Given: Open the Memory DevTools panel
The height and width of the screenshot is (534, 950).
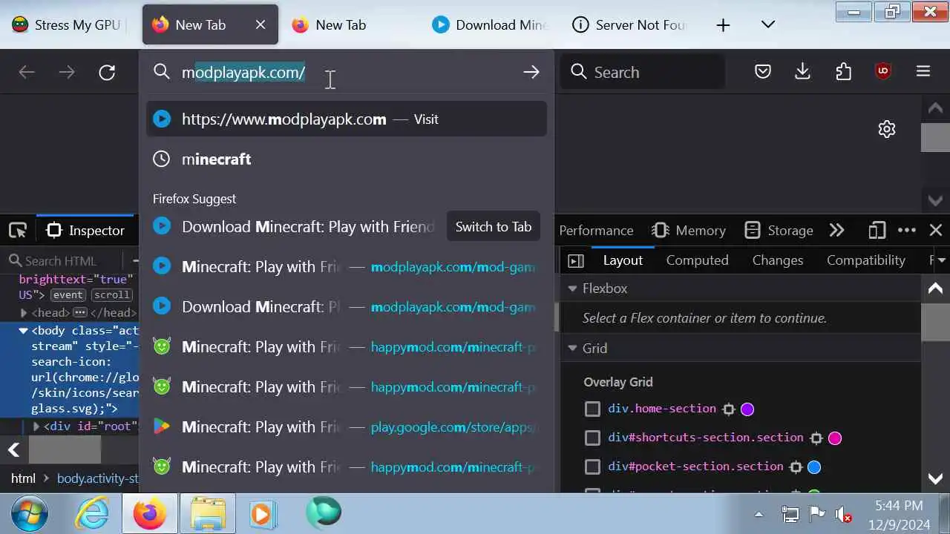Looking at the screenshot, I should point(689,231).
